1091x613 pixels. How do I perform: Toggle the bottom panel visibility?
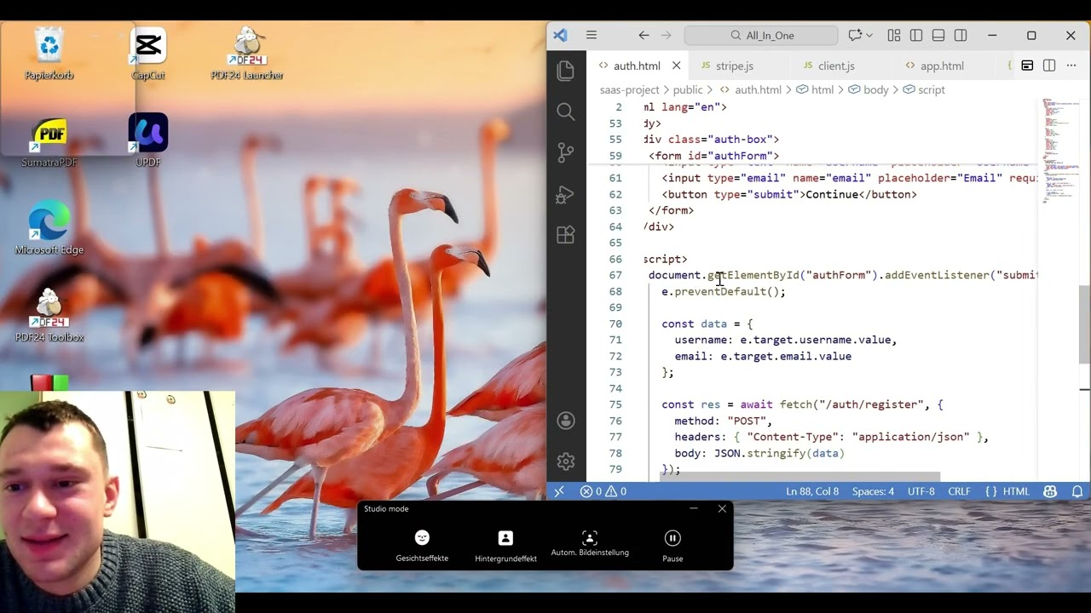coord(938,35)
